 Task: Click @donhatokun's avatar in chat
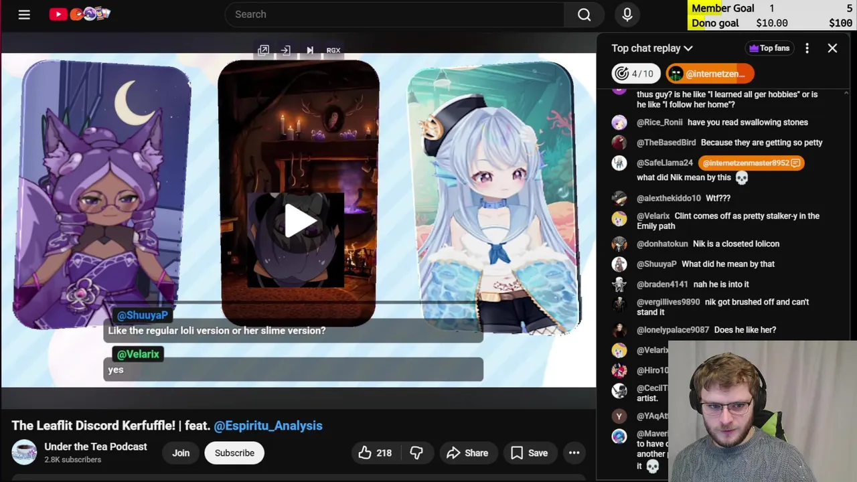[619, 244]
